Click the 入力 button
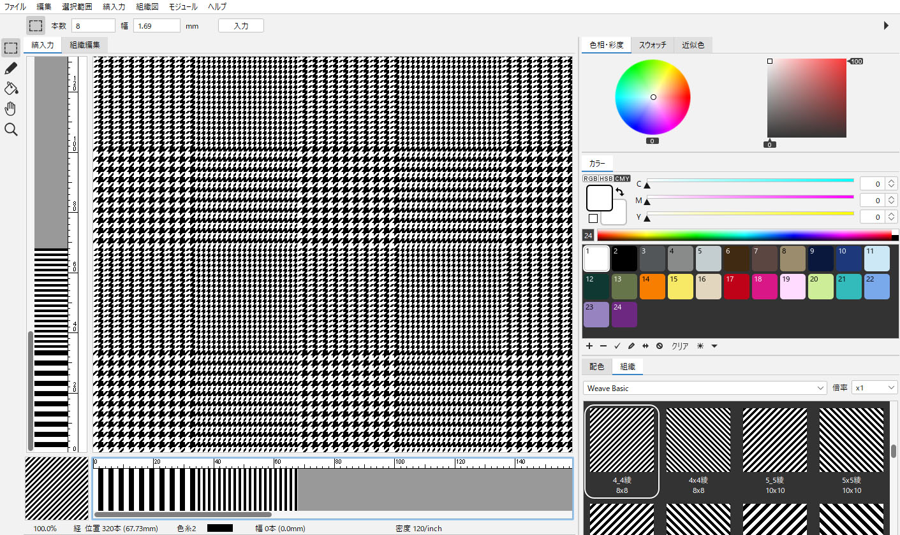Viewport: 900px width, 535px height. click(240, 26)
